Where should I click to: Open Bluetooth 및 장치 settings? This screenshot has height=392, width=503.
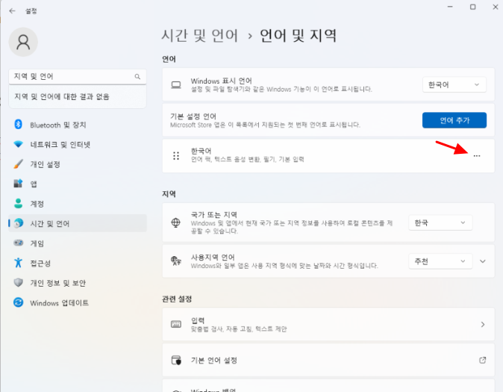tap(78, 125)
